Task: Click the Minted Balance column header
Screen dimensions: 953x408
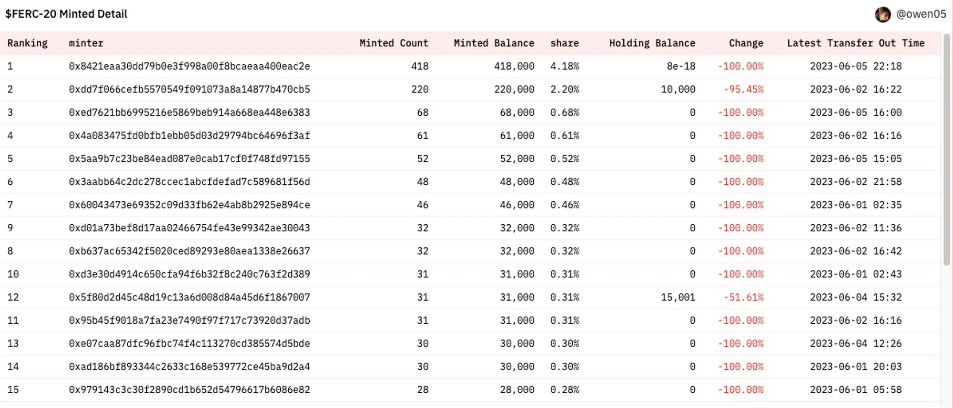Action: point(494,43)
